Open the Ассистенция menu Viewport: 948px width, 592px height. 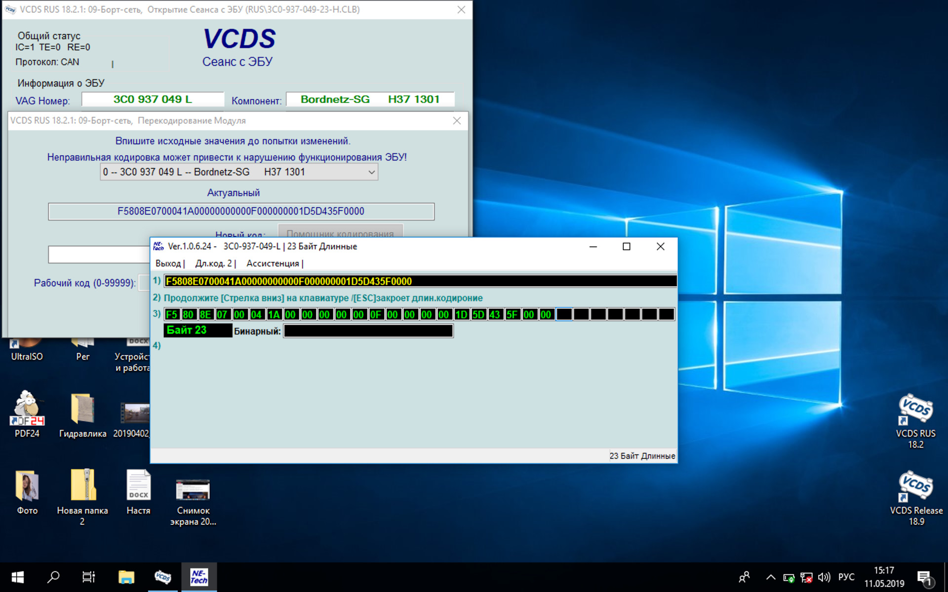[273, 263]
